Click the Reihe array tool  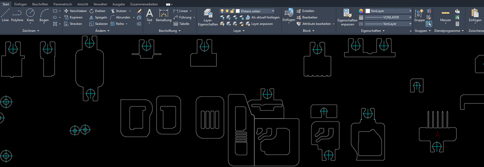coord(117,24)
